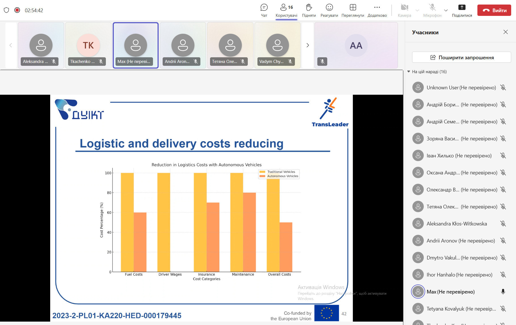Open camera options dropdown arrow
This screenshot has height=325, width=516.
(x=417, y=10)
